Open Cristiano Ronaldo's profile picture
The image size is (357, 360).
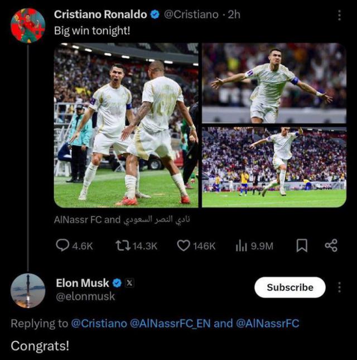28,26
